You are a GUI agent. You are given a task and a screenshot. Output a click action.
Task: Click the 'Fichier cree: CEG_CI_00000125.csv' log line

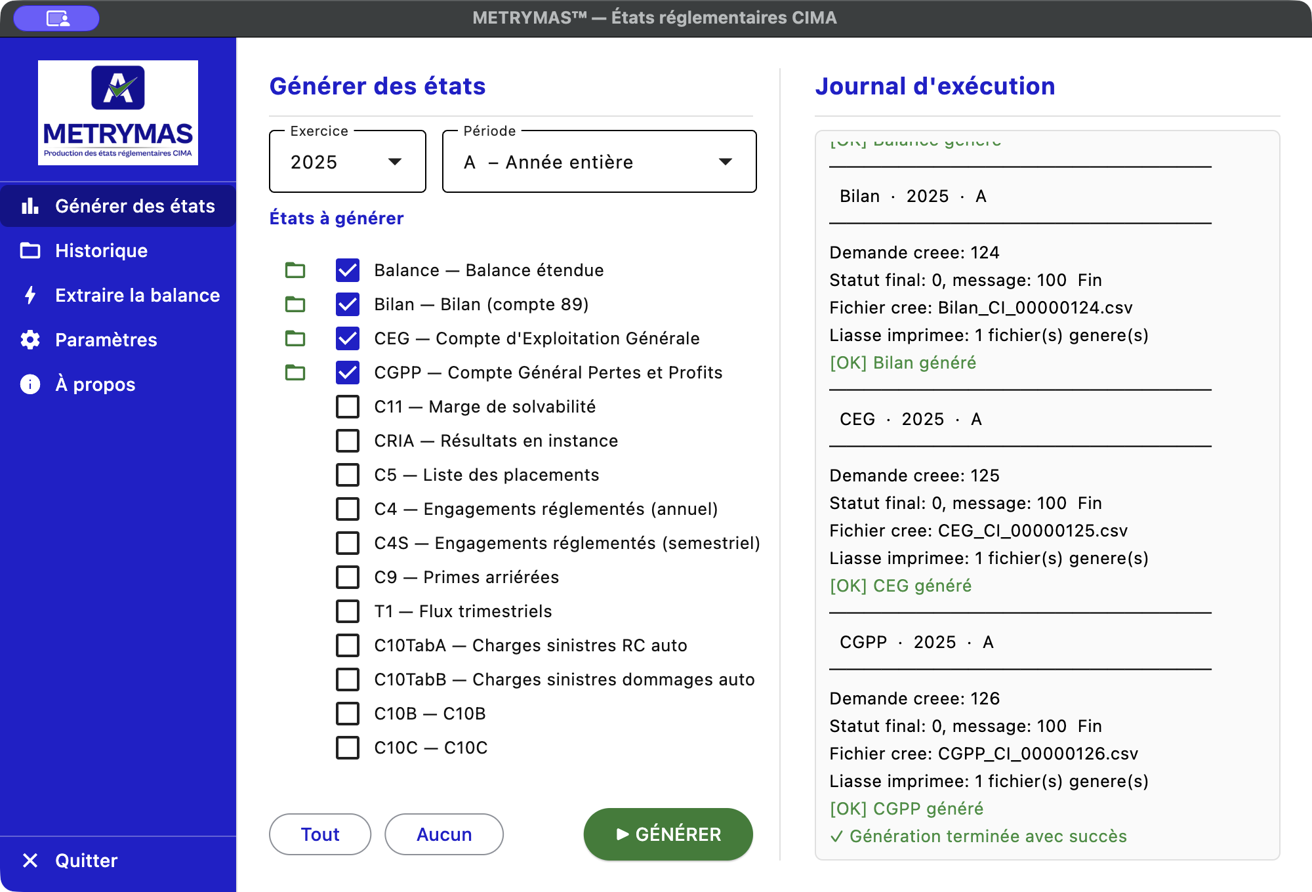pos(979,531)
